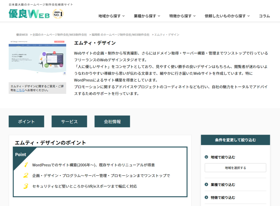The height and width of the screenshot is (206, 280).
Task: Open the MT Design website thumbnail
Action: pyautogui.click(x=37, y=58)
